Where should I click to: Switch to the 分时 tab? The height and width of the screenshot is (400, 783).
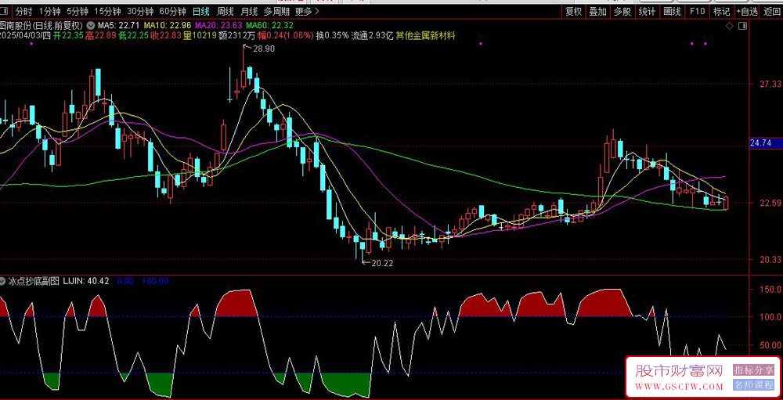[23, 11]
